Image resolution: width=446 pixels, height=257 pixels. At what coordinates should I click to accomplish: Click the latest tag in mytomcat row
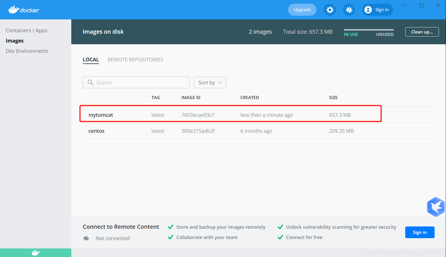158,115
